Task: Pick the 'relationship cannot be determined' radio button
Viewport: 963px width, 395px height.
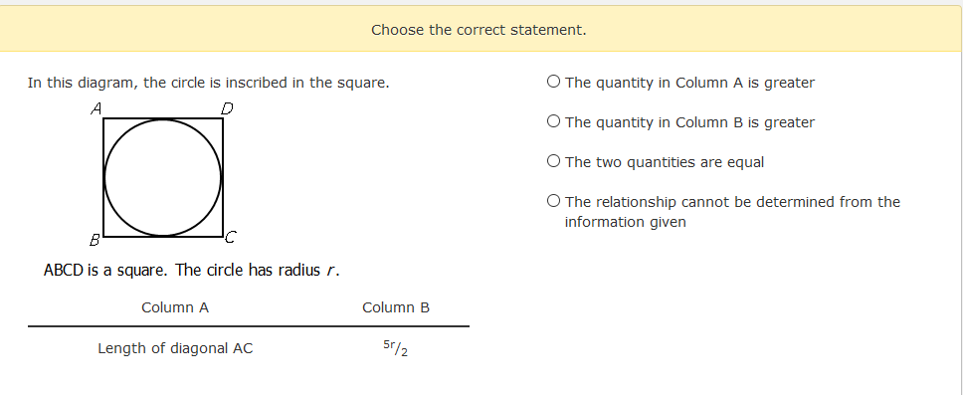Action: click(553, 201)
